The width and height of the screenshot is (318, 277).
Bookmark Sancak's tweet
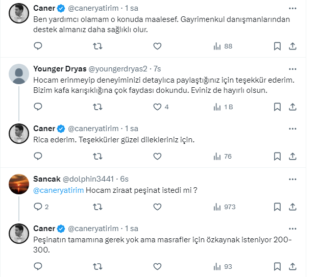(x=277, y=207)
